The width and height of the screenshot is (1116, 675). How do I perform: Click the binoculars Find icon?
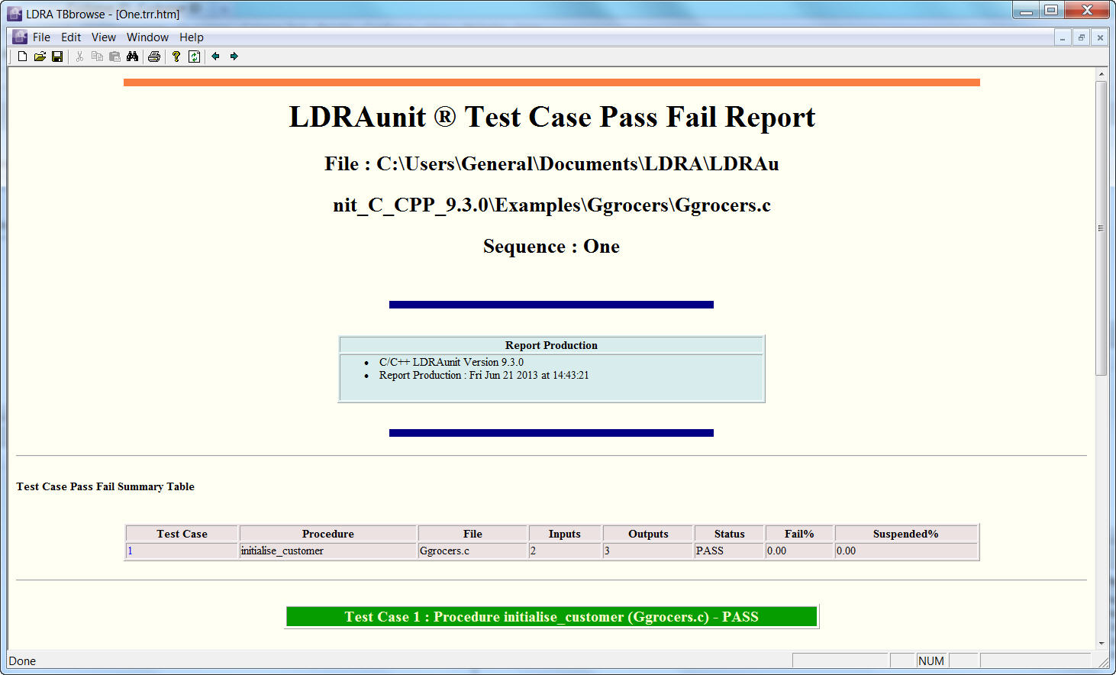click(x=132, y=57)
